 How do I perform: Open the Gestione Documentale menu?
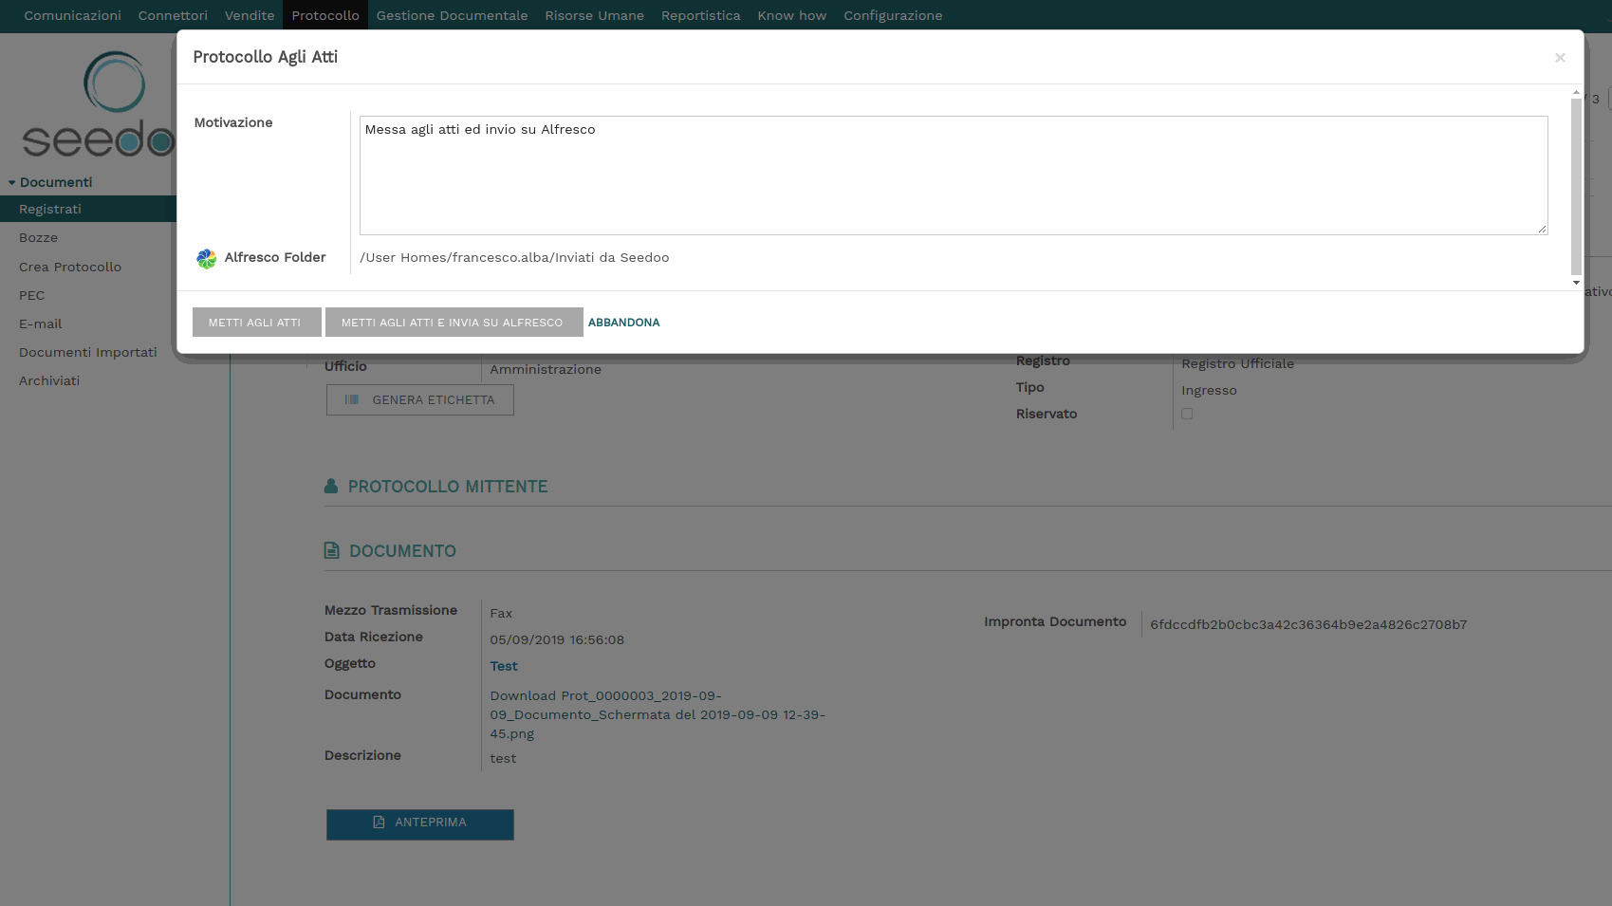[452, 15]
